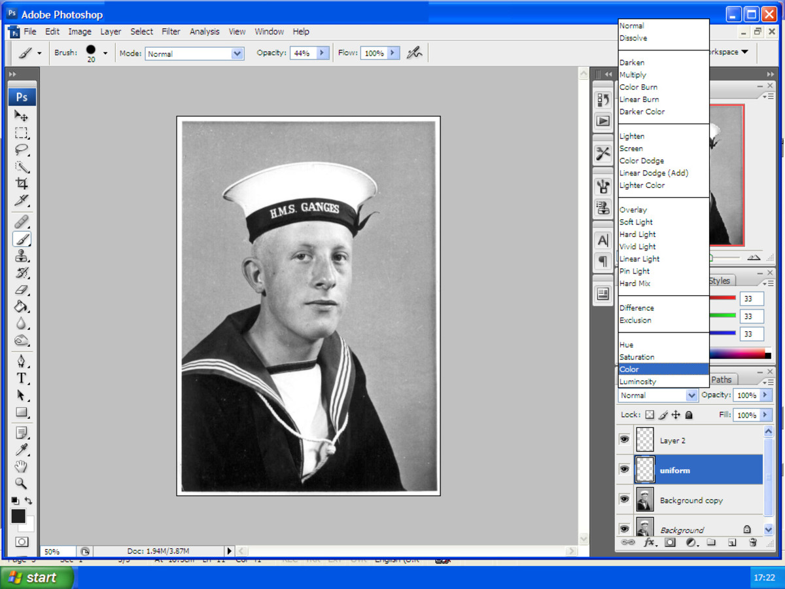Open the layer blend mode dropdown showing Normal
This screenshot has width=785, height=589.
click(x=657, y=395)
